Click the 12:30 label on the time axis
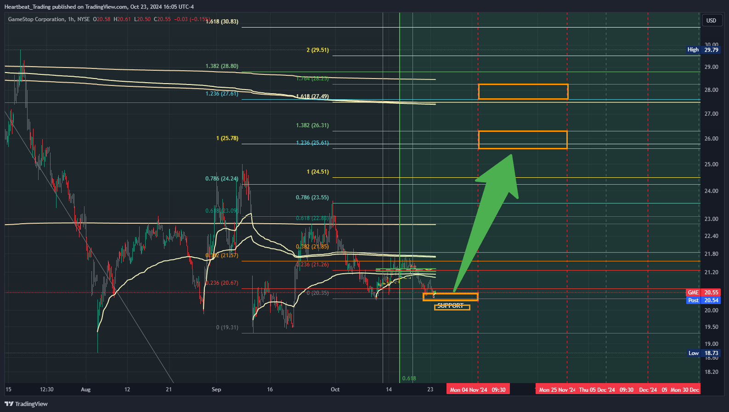 point(47,389)
